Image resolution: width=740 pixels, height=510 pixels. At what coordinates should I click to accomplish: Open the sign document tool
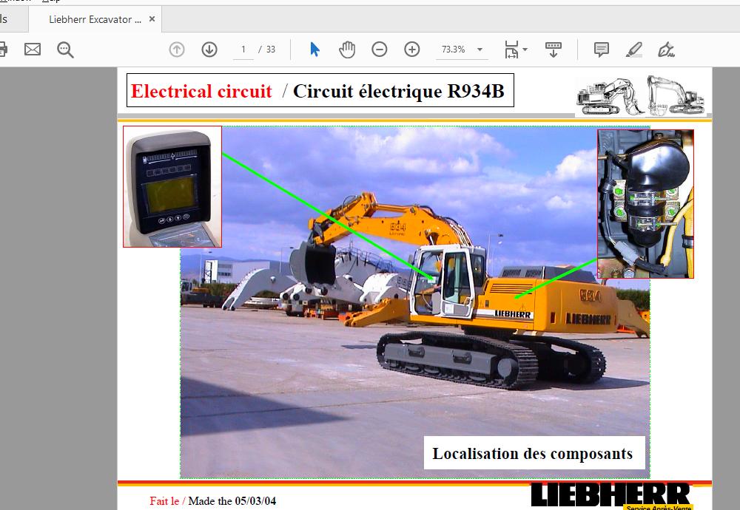(666, 49)
